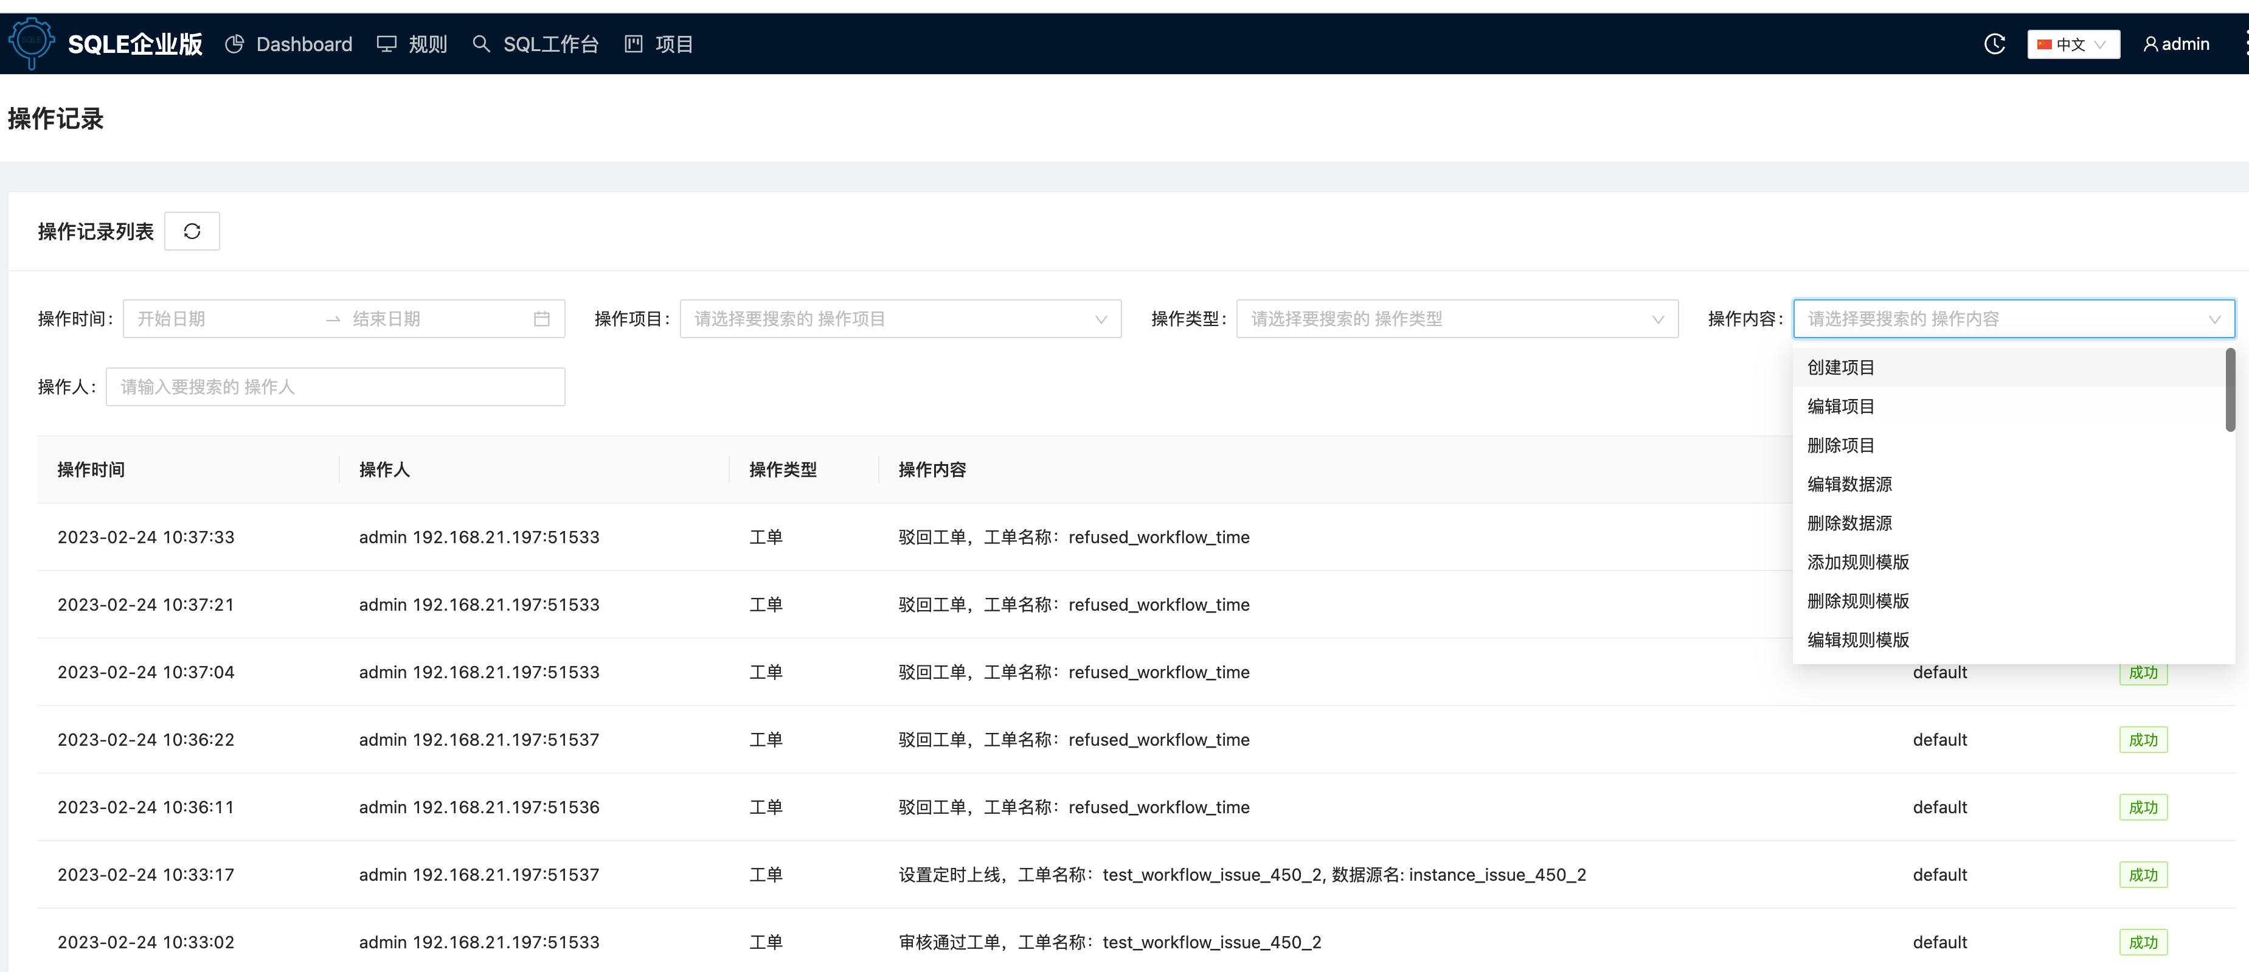This screenshot has height=972, width=2249.
Task: Open the 操作项目 dropdown
Action: point(900,318)
